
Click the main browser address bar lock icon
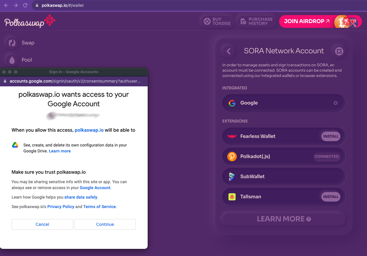[x=37, y=5]
